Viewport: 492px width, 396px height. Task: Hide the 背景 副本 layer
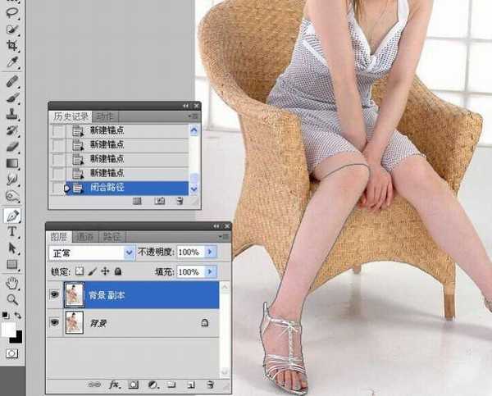(x=54, y=294)
